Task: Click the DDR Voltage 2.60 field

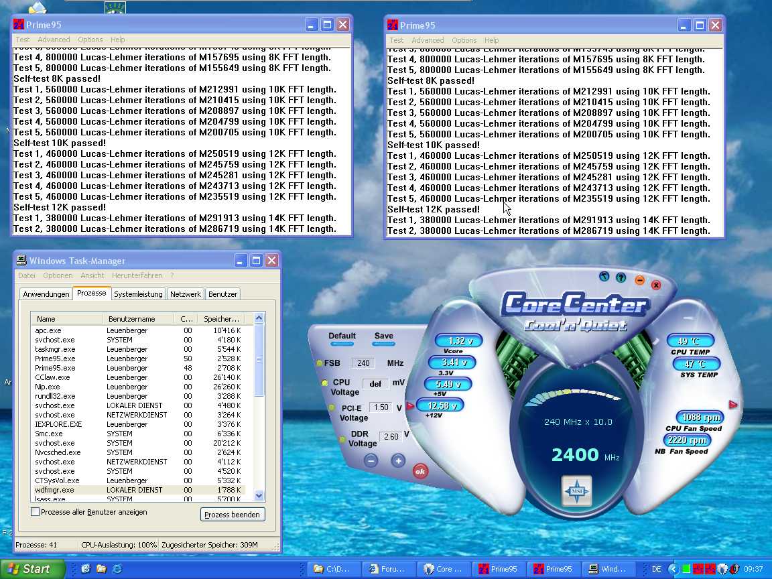Action: pyautogui.click(x=391, y=436)
